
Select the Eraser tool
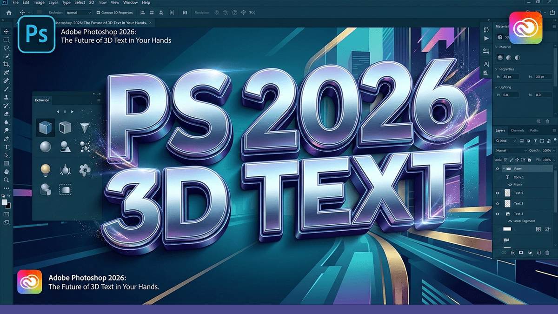(7, 113)
